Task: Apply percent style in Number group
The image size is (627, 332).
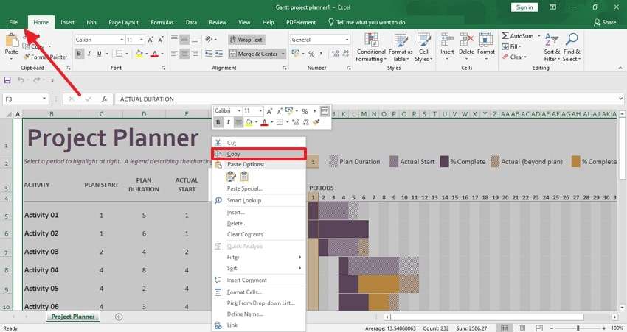Action: point(311,54)
